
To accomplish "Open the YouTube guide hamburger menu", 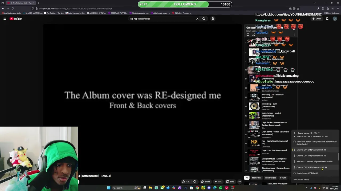I will click(5, 19).
